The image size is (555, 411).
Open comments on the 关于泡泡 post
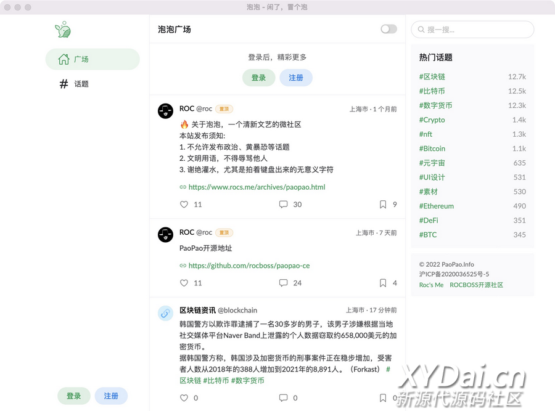click(283, 205)
